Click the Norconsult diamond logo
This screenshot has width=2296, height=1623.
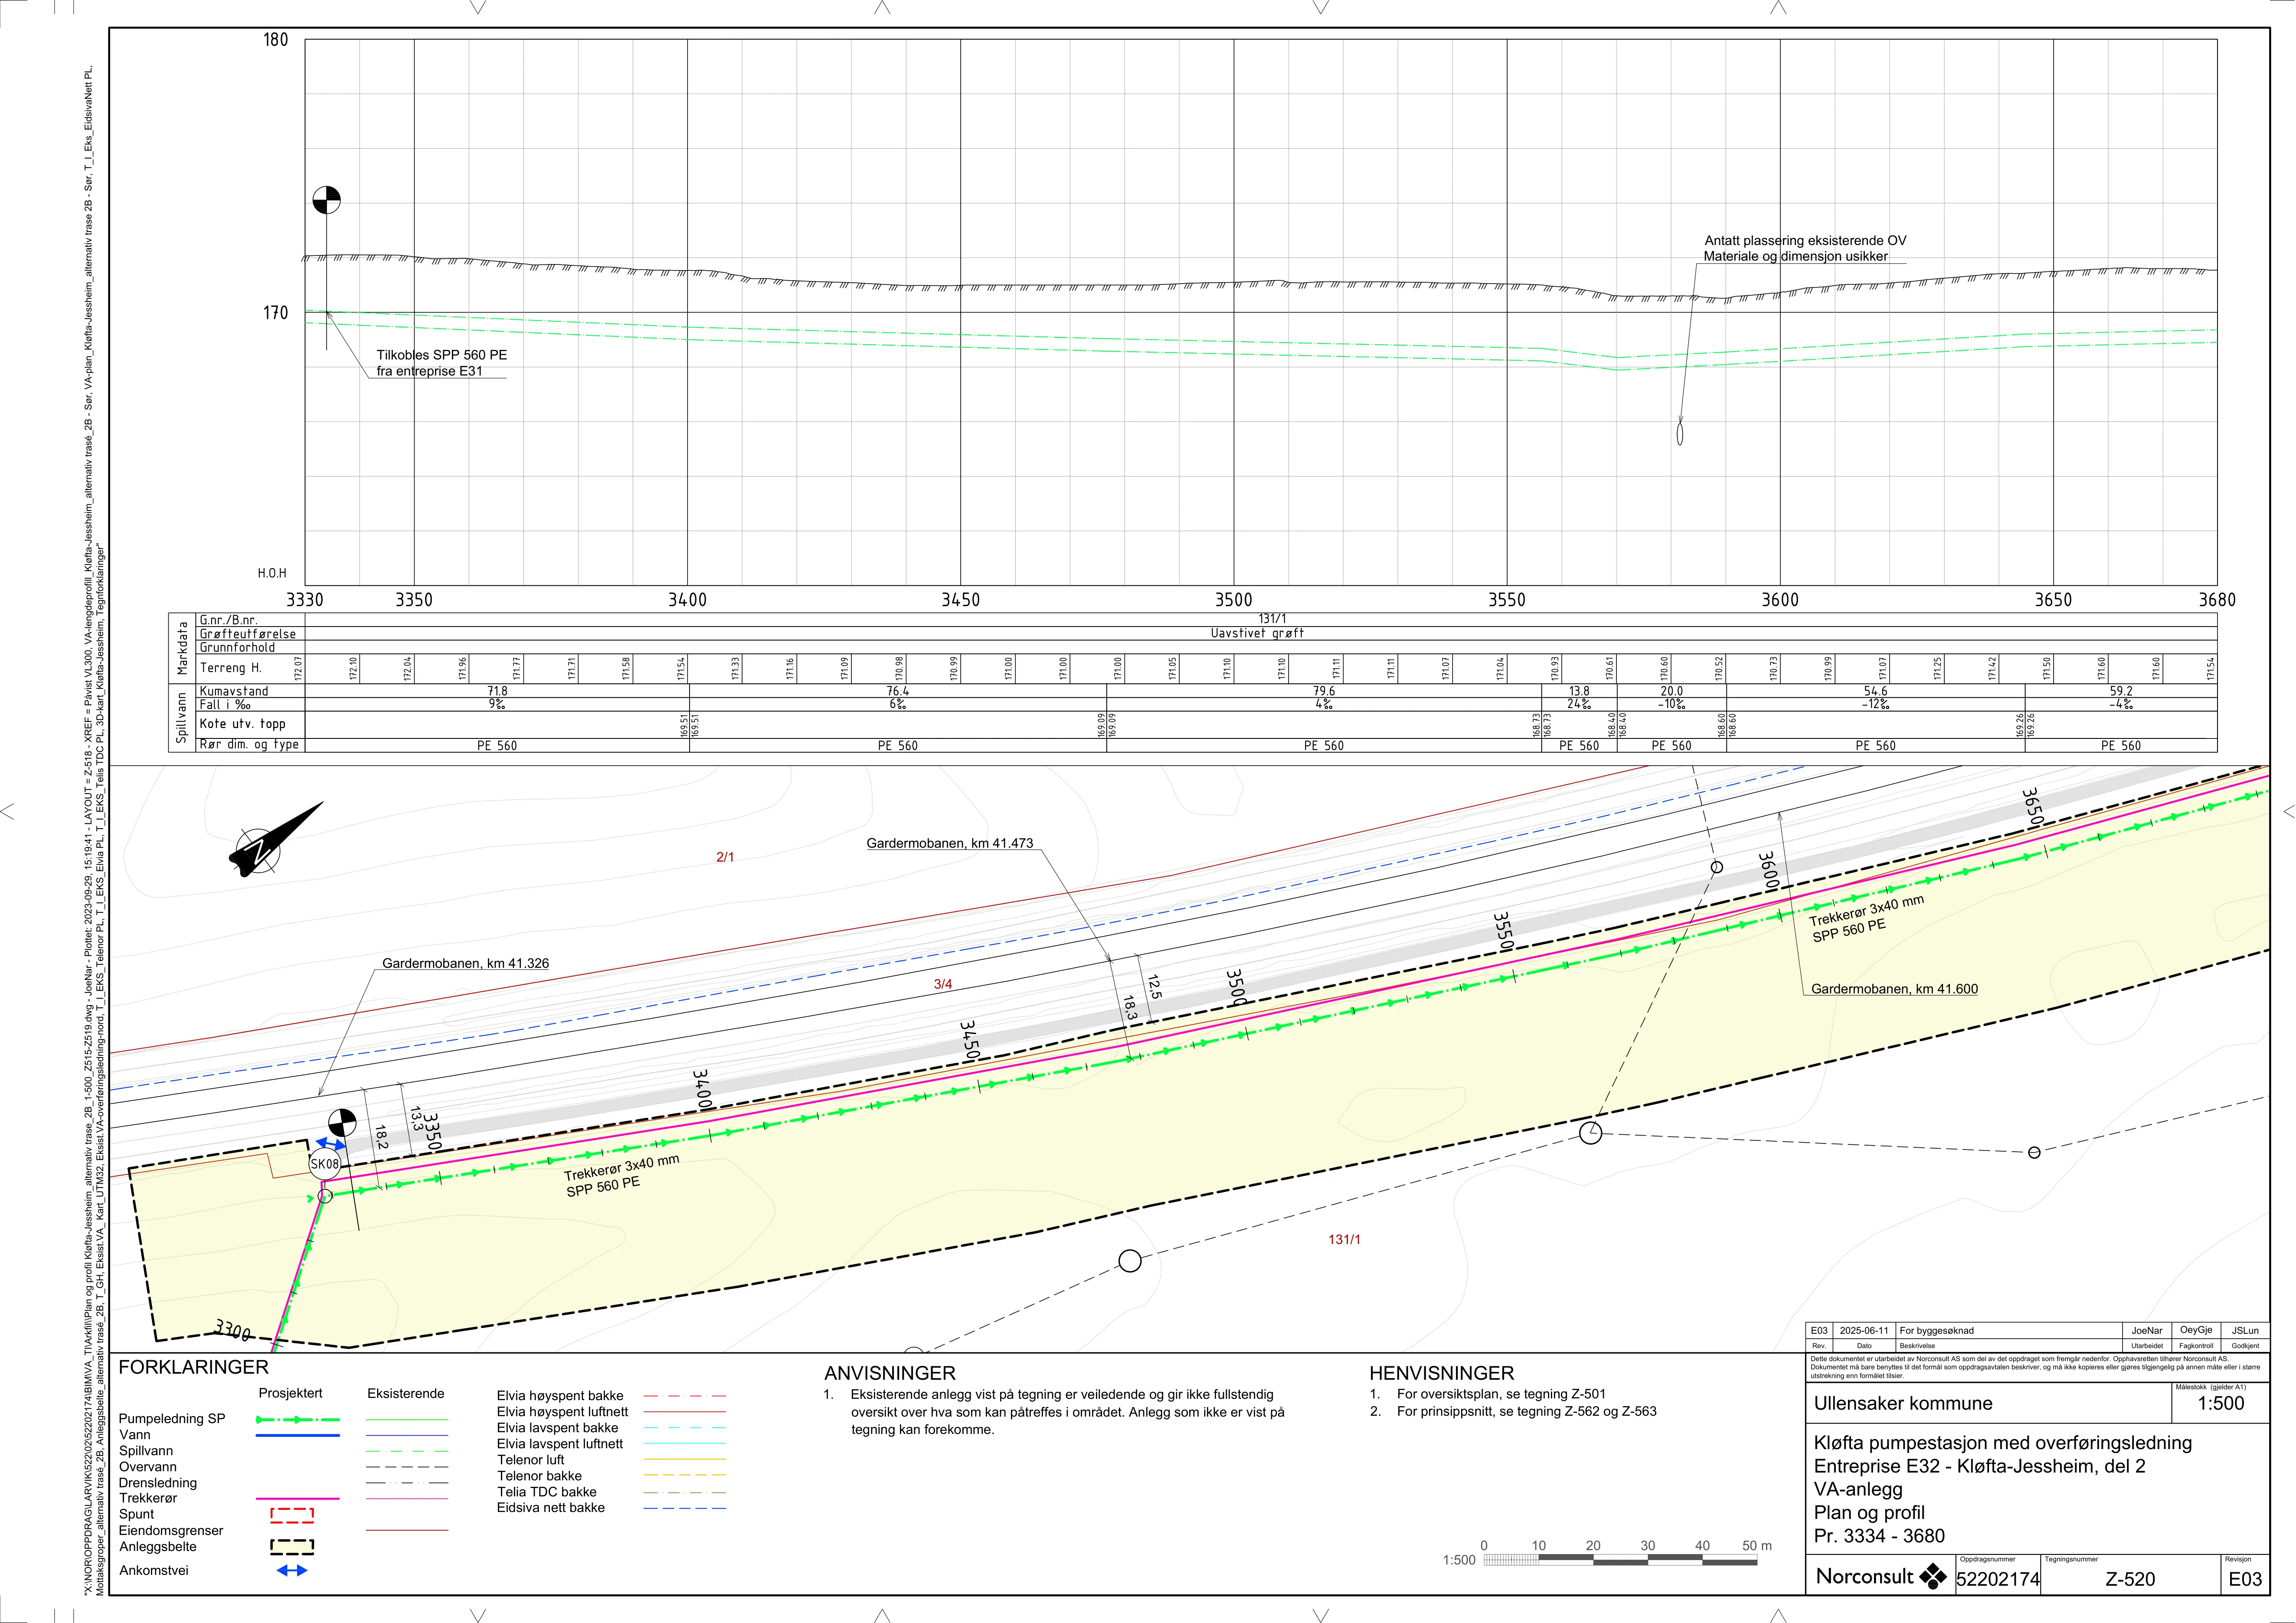coord(1933,1577)
